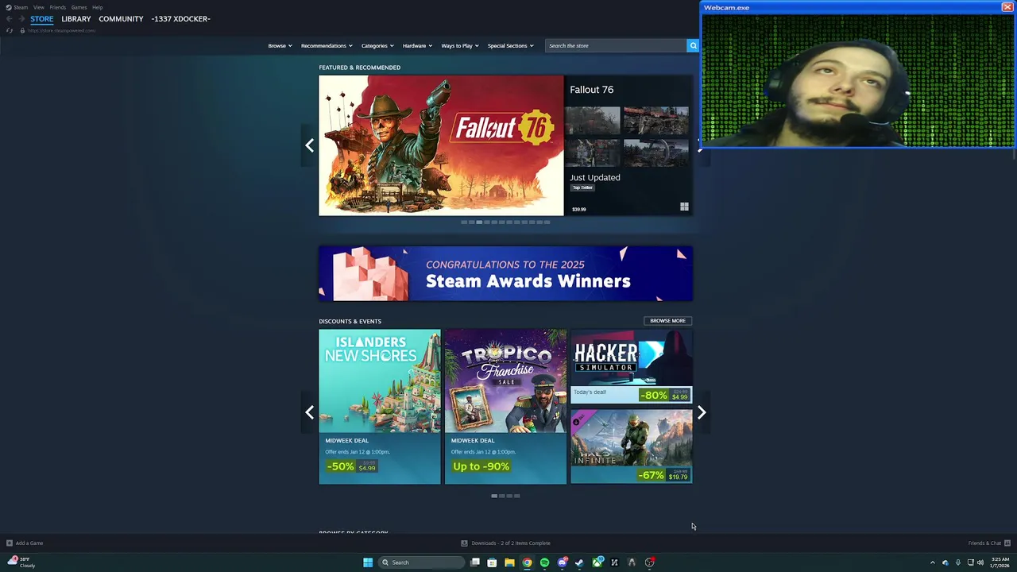Expand the Categories dropdown
This screenshot has width=1017, height=572.
click(x=377, y=45)
